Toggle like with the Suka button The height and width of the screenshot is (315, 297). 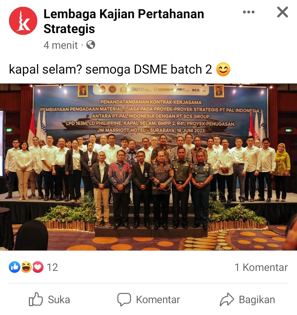pos(50,299)
